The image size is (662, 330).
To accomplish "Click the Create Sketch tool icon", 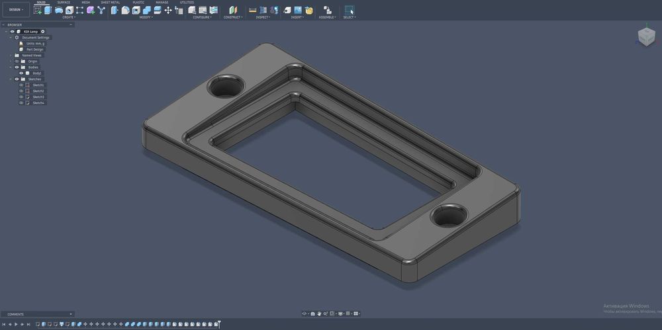I will coord(38,10).
